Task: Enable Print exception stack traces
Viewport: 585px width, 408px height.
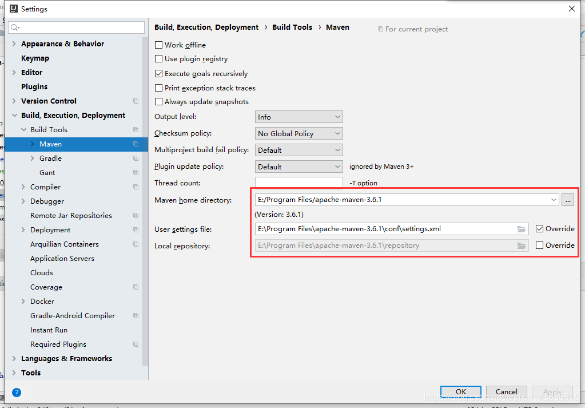Action: [x=158, y=88]
